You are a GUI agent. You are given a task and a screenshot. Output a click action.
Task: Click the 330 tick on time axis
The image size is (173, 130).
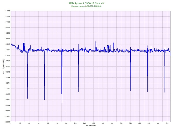pos(112,123)
